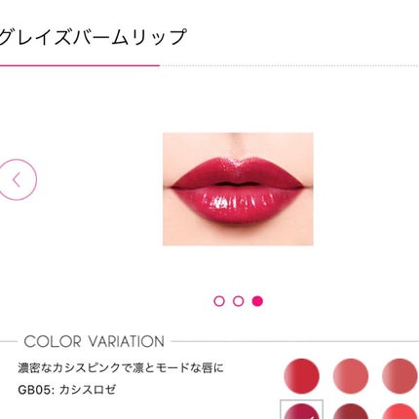Choose the brownish red color swatch
Screen dimensions: 419x419
pos(351,411)
